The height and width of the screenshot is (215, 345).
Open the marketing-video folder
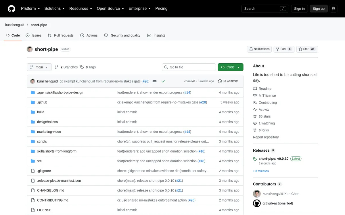pos(49,132)
